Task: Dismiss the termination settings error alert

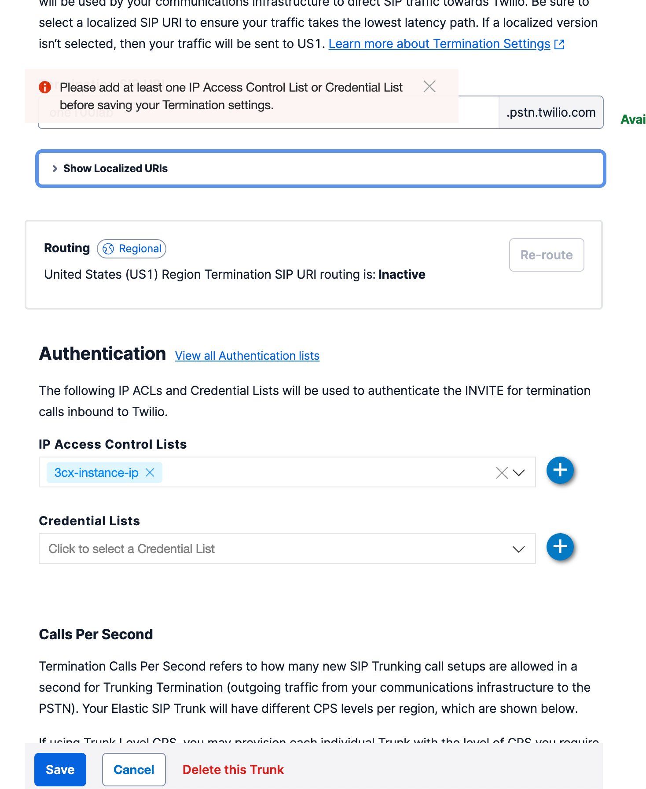Action: pos(429,87)
